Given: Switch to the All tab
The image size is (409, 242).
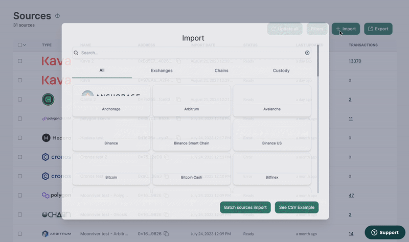Looking at the screenshot, I should 102,70.
